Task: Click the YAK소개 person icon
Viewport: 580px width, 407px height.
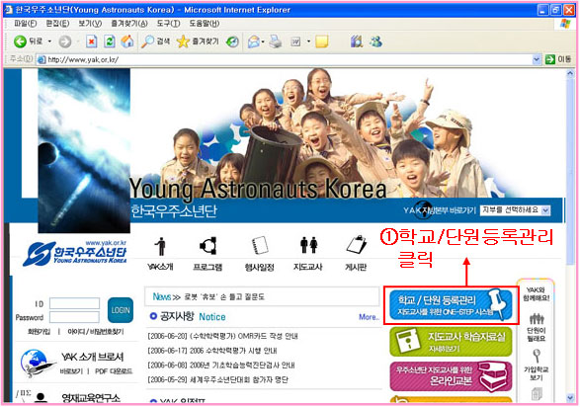Action: coord(160,246)
